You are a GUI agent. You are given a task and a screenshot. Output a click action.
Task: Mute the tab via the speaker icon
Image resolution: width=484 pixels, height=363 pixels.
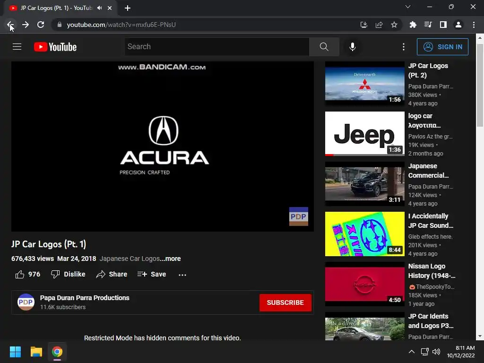pyautogui.click(x=99, y=8)
